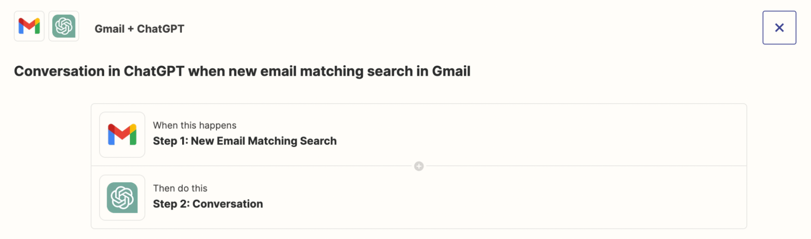This screenshot has width=811, height=239.
Task: Click the "Then do this" label
Action: pos(180,188)
